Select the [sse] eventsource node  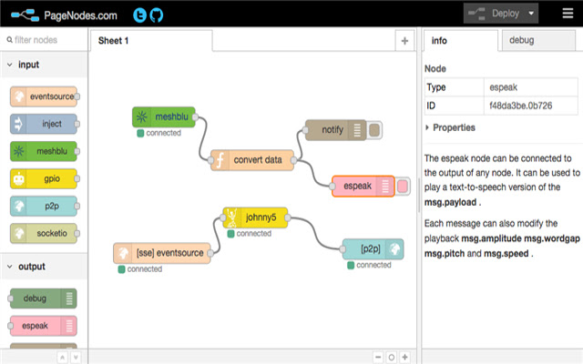click(x=162, y=253)
